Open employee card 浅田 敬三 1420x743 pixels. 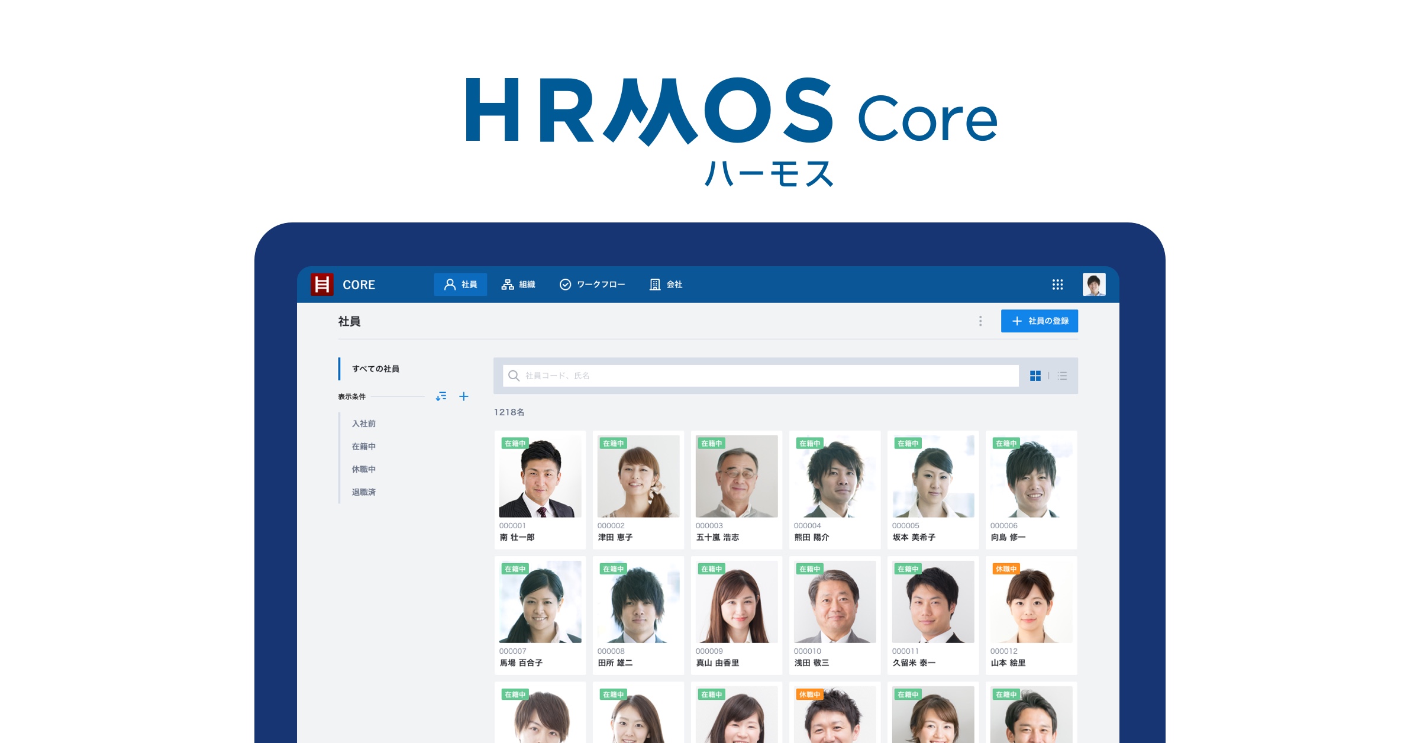835,615
